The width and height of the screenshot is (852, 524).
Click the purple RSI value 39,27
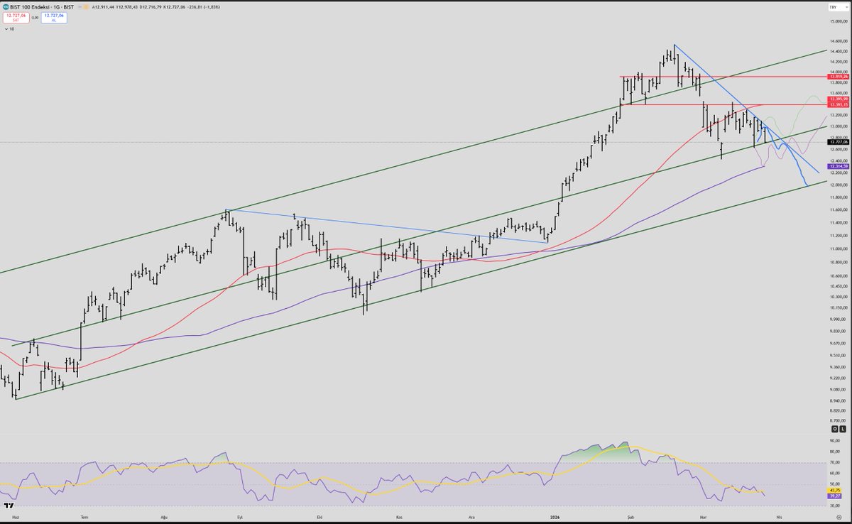click(x=834, y=496)
